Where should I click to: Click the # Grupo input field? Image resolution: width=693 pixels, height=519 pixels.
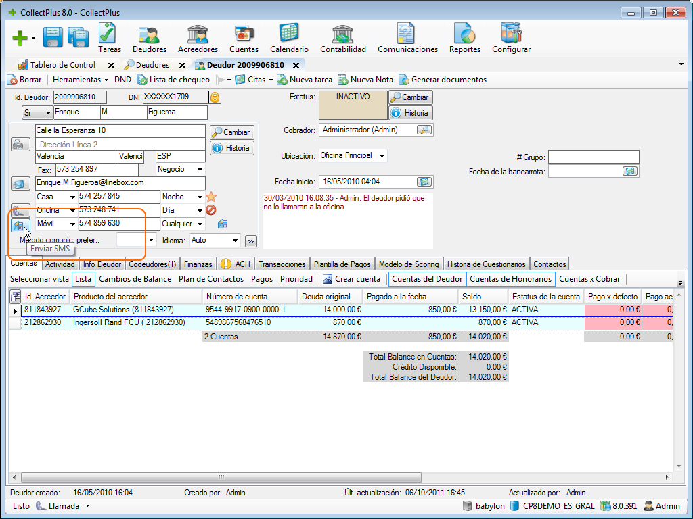tap(593, 157)
